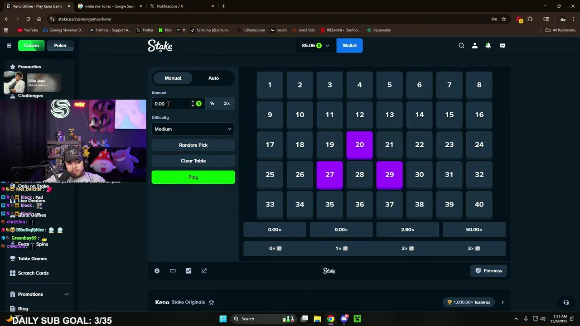Open a new browser tab
580x326 pixels.
223,6
